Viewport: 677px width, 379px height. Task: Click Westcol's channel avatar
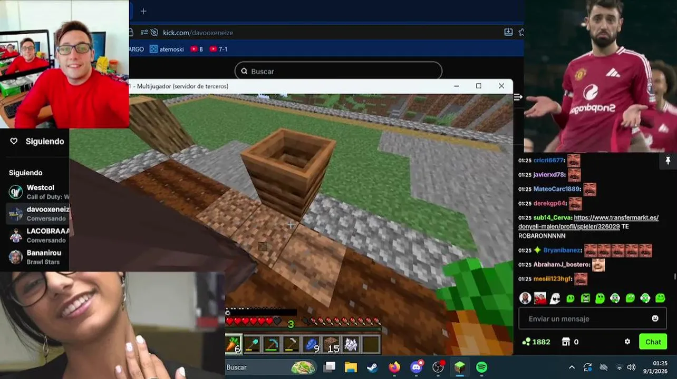click(16, 192)
